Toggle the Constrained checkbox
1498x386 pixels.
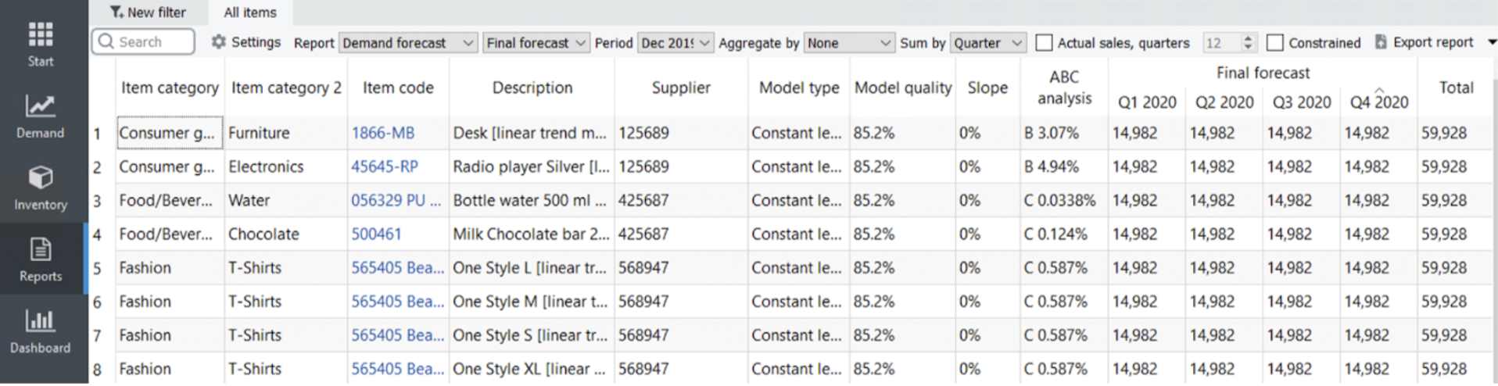click(1275, 43)
